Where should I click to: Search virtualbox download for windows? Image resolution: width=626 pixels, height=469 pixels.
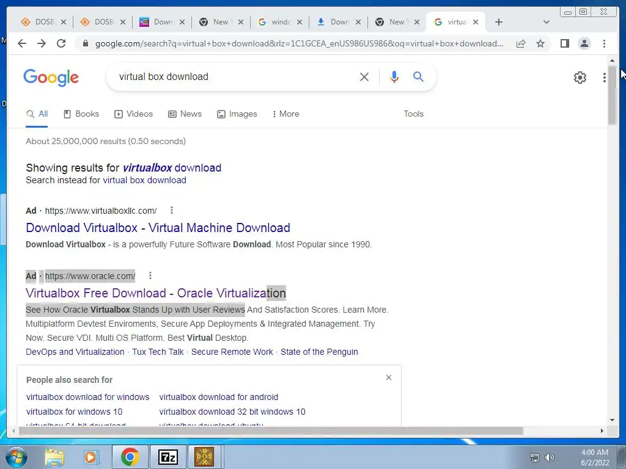pos(88,397)
